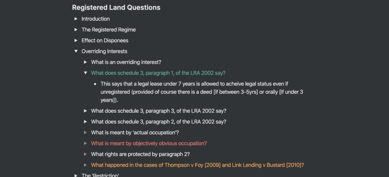This screenshot has height=177, width=389.
Task: Expand The 'Restriction' section arrow
Action: [x=76, y=175]
